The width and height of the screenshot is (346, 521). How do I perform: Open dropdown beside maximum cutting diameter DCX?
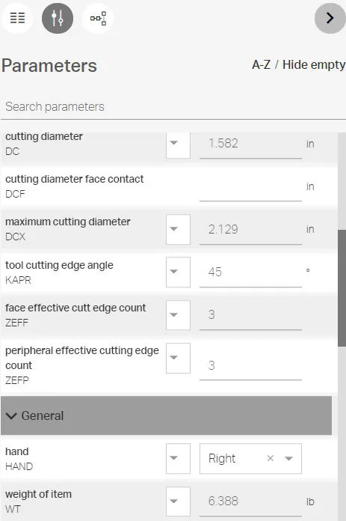(x=178, y=229)
